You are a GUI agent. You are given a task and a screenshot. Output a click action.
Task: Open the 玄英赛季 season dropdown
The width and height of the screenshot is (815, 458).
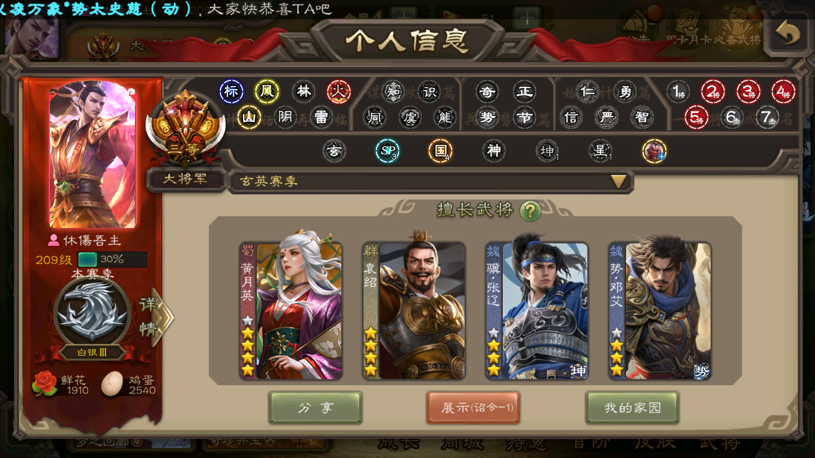431,181
